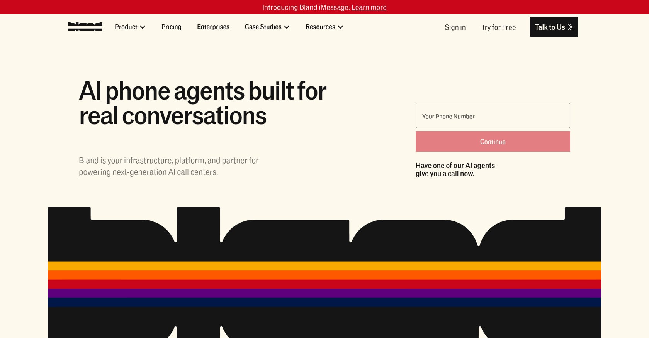The width and height of the screenshot is (649, 338).
Task: Click the Sign in link
Action: tap(455, 27)
